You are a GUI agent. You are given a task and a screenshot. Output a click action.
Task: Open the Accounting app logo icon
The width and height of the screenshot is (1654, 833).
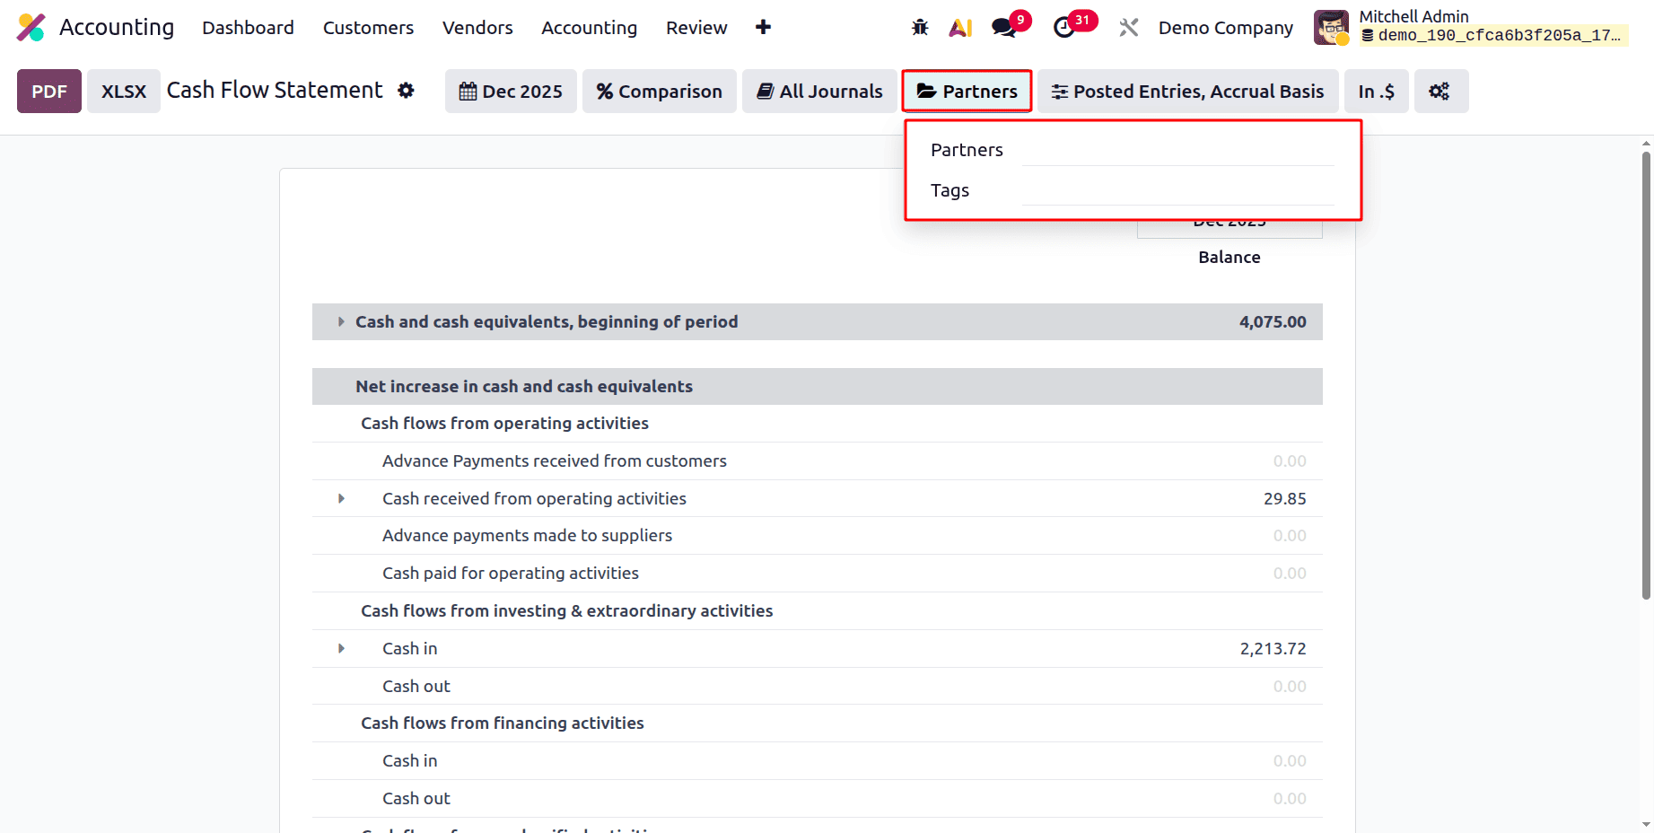(x=31, y=27)
